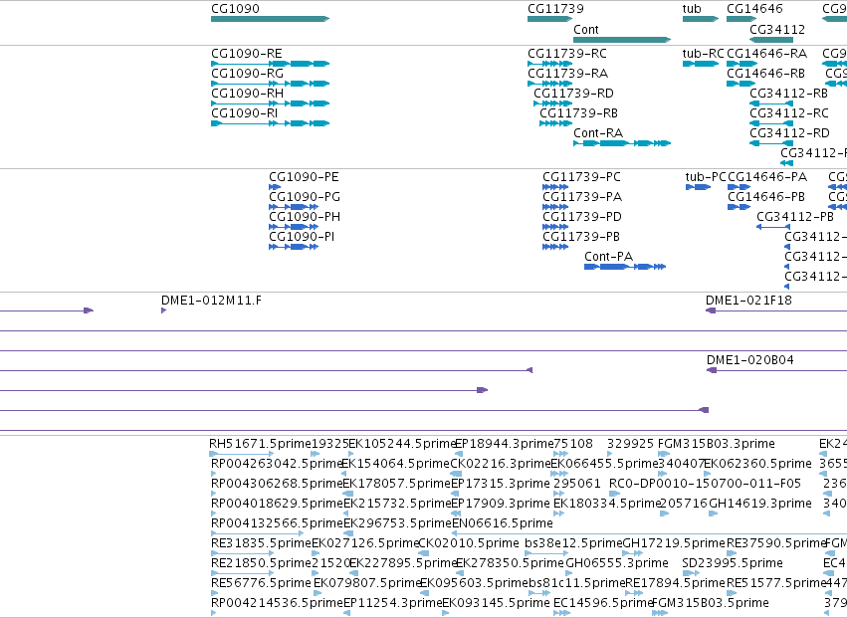Click transcript label CG11739-RA
Screen dimensions: 847x618
(567, 74)
